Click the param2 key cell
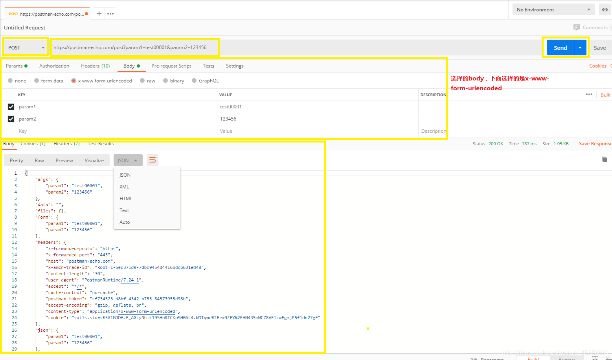This screenshot has width=612, height=360. pyautogui.click(x=116, y=119)
